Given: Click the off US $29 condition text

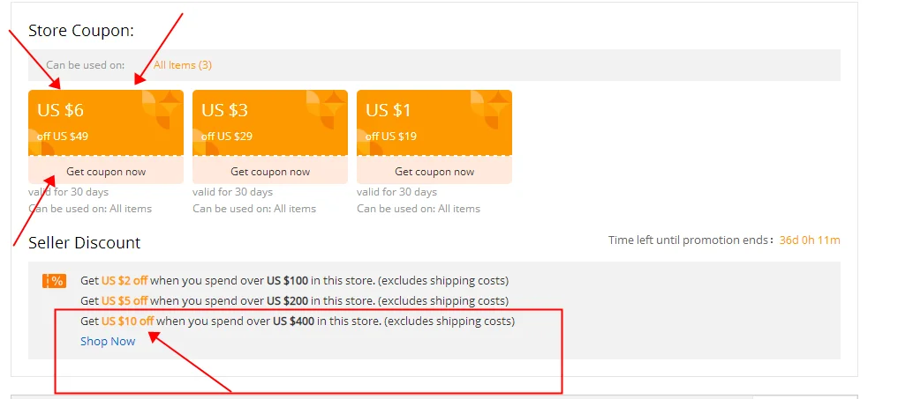Looking at the screenshot, I should (x=227, y=137).
